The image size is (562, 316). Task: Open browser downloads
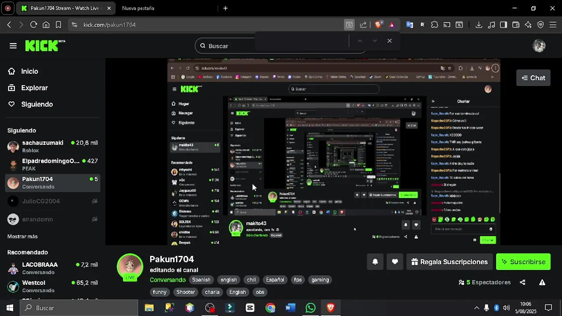(479, 25)
